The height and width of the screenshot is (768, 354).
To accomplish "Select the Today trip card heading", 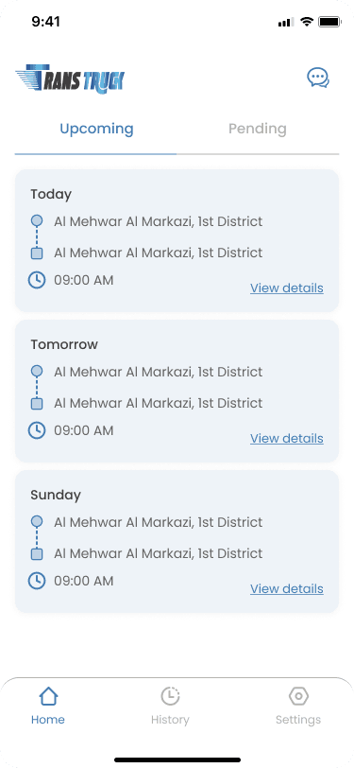I will (x=51, y=195).
